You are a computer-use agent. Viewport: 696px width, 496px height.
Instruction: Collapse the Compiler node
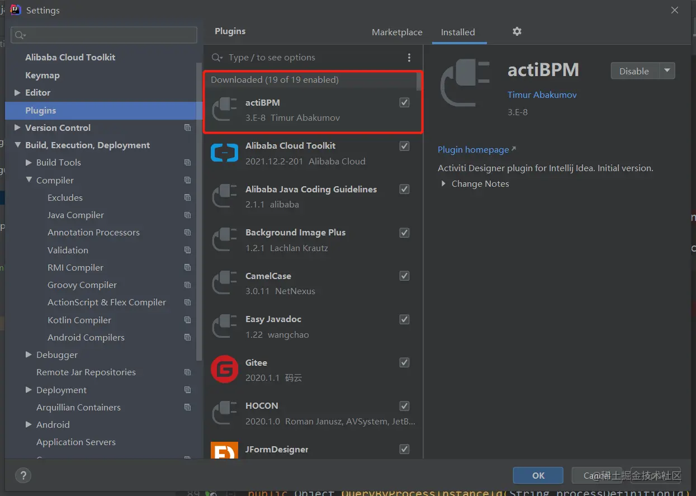(x=29, y=180)
